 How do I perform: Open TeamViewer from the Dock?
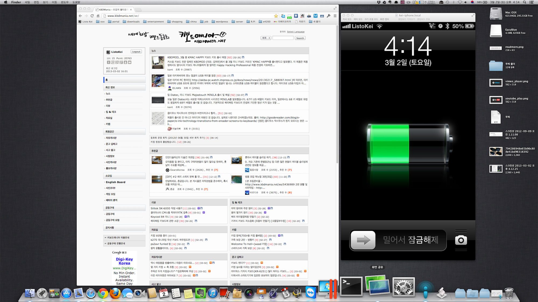pos(311,293)
